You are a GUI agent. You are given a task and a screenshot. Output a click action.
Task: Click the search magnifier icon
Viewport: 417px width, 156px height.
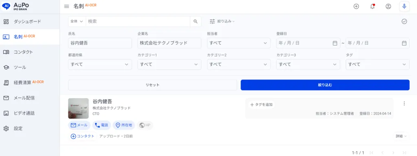click(195, 22)
